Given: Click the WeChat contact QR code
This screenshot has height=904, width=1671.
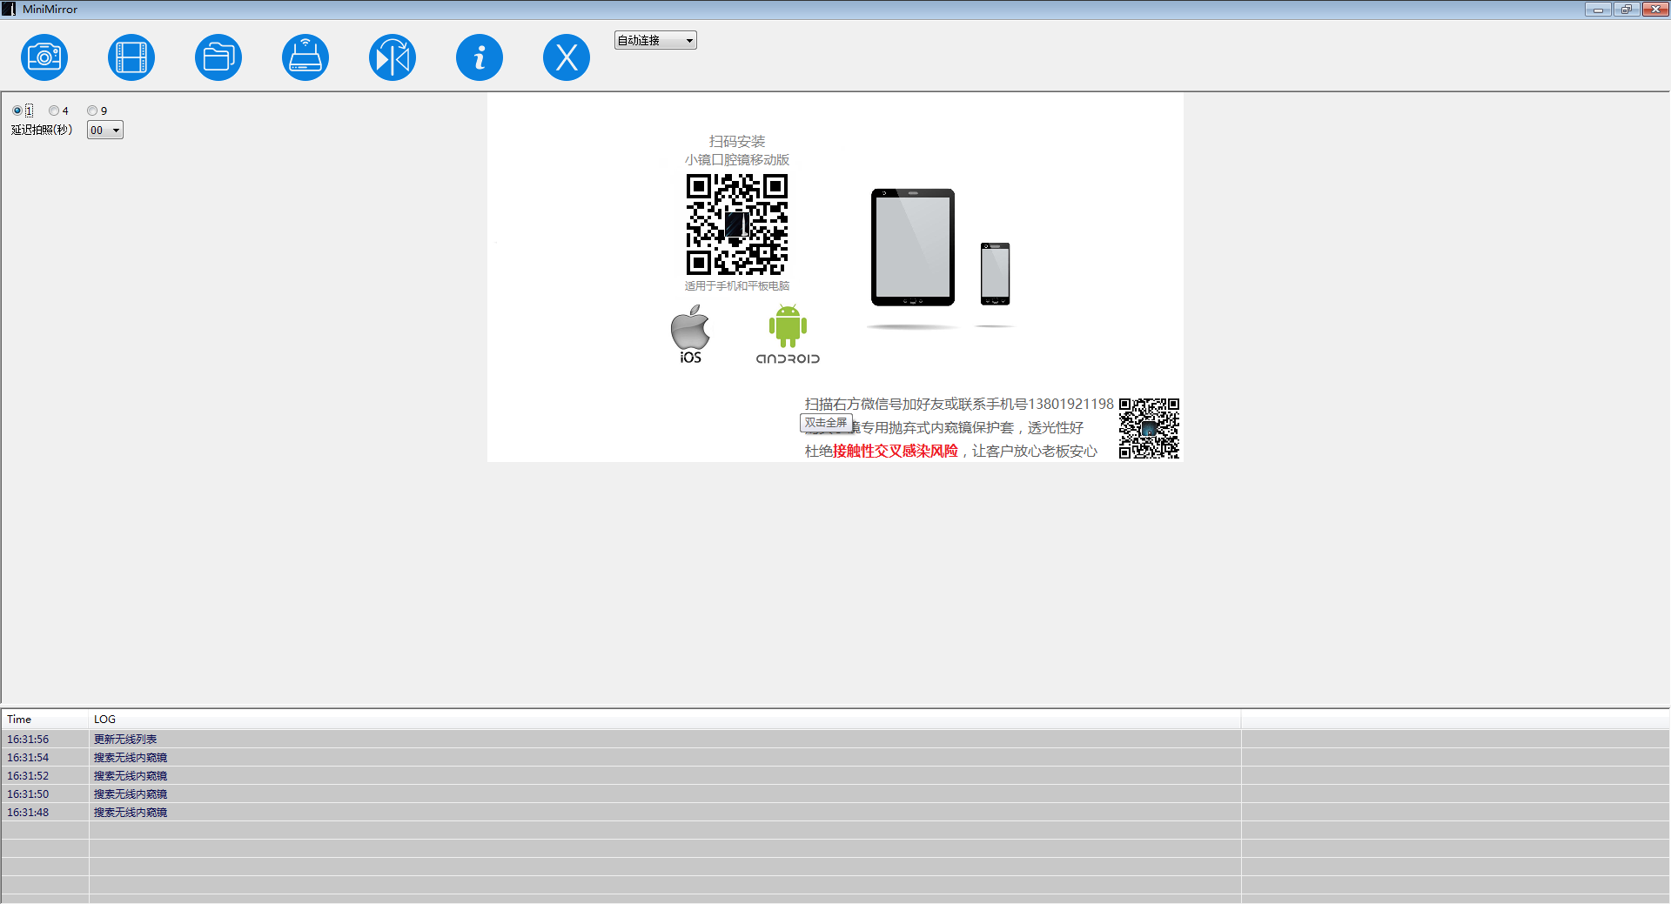Looking at the screenshot, I should tap(1149, 428).
